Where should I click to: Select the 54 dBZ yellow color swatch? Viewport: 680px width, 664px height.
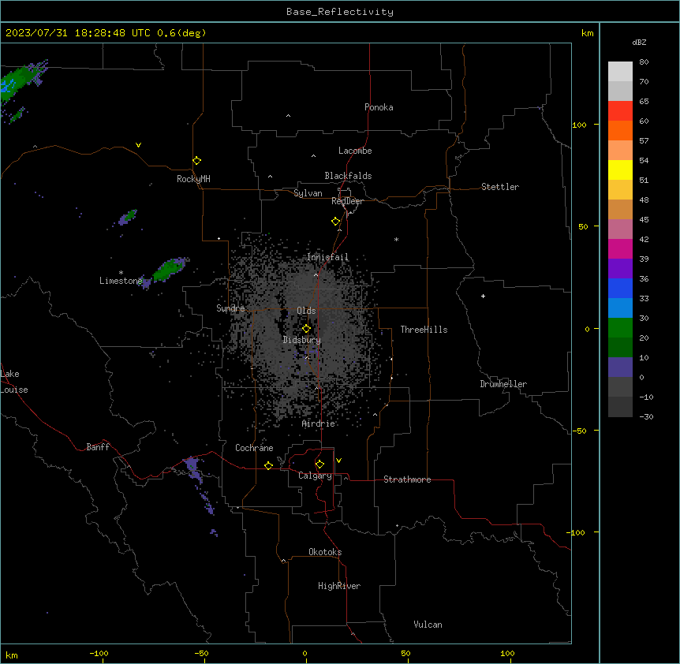coord(620,170)
